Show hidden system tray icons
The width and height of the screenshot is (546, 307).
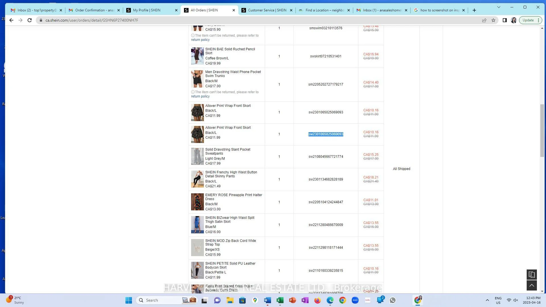487,300
